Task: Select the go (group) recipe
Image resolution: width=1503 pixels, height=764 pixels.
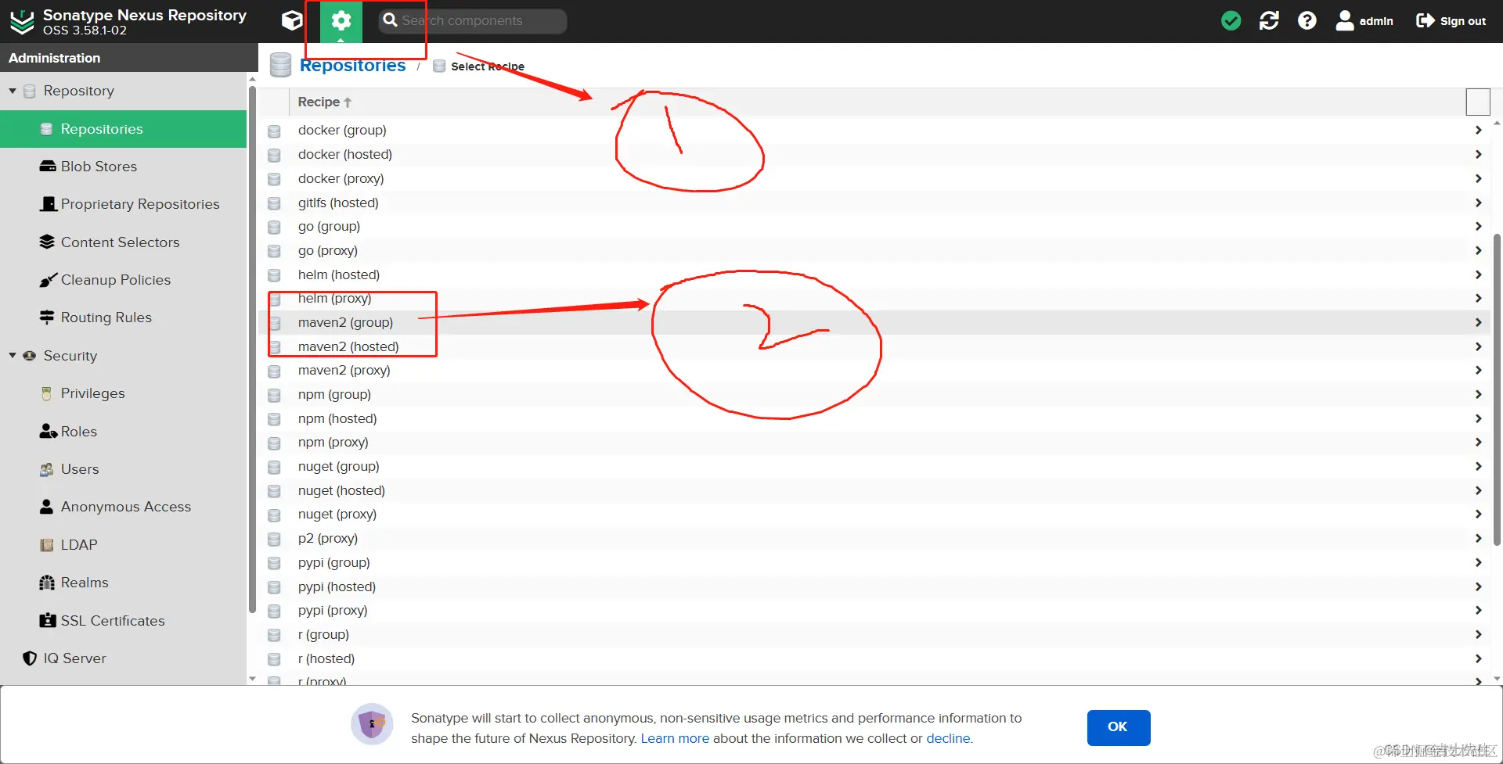Action: pos(330,226)
